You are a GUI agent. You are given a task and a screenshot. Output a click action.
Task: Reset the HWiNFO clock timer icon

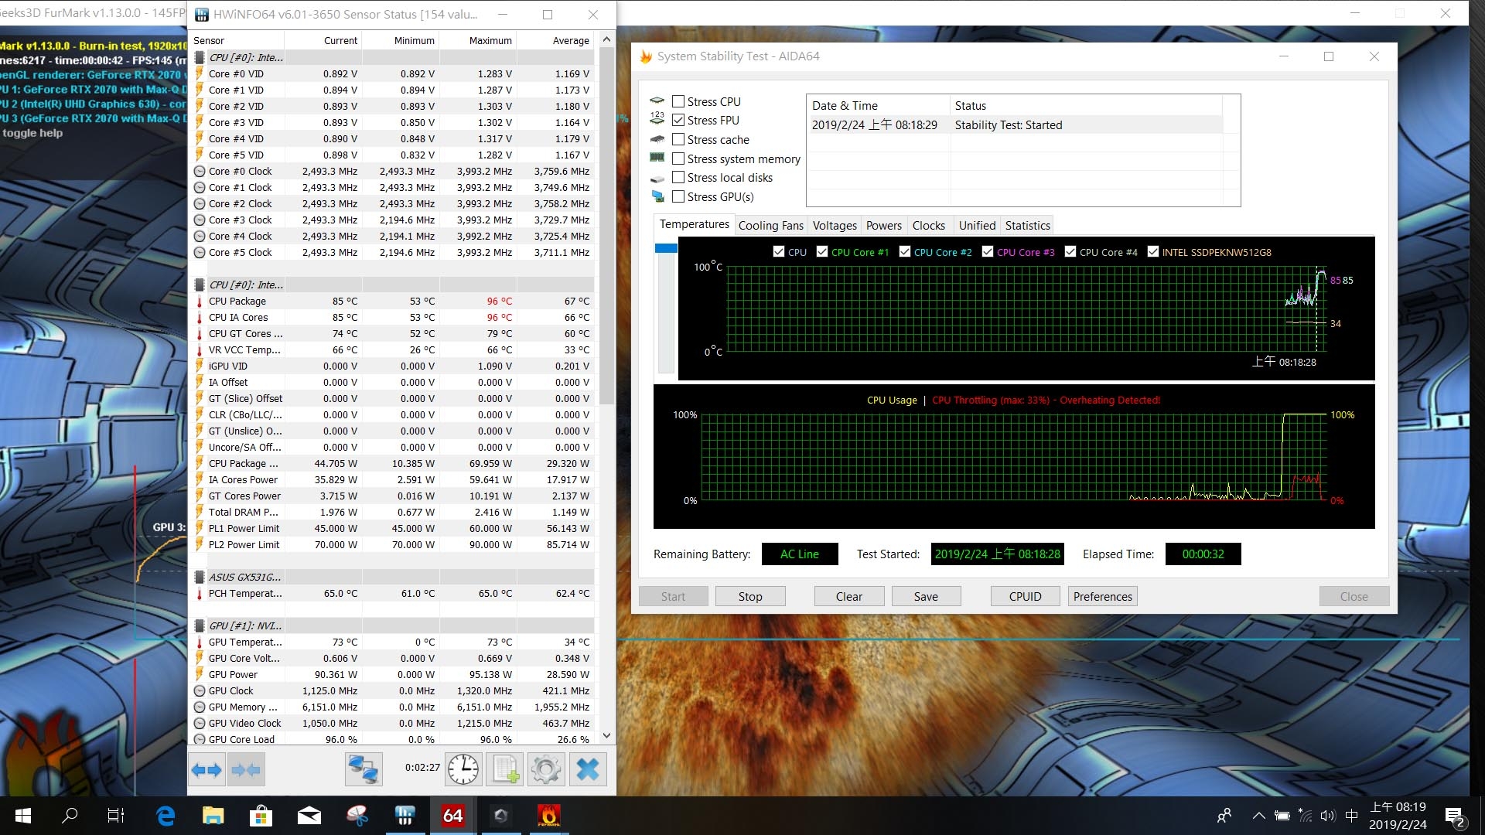tap(463, 769)
